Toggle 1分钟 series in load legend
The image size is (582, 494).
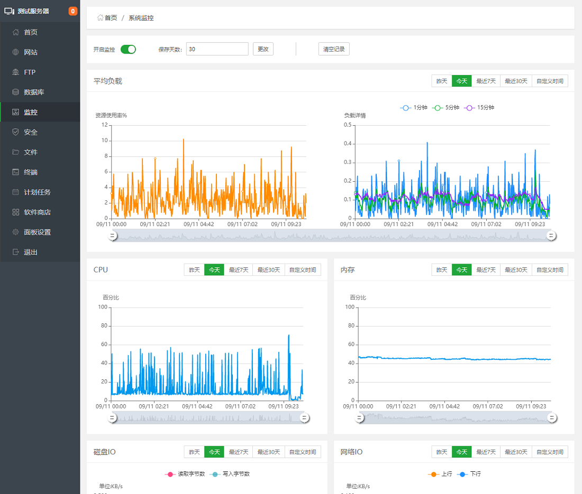413,108
